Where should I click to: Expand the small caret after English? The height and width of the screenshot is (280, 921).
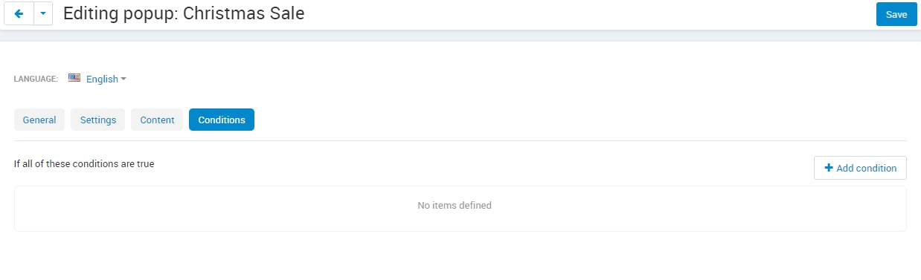(123, 79)
